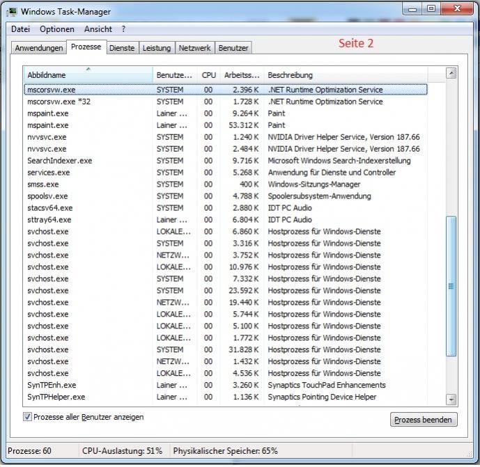
Task: Select the SynTPEnh.exe process
Action: pyautogui.click(x=226, y=385)
